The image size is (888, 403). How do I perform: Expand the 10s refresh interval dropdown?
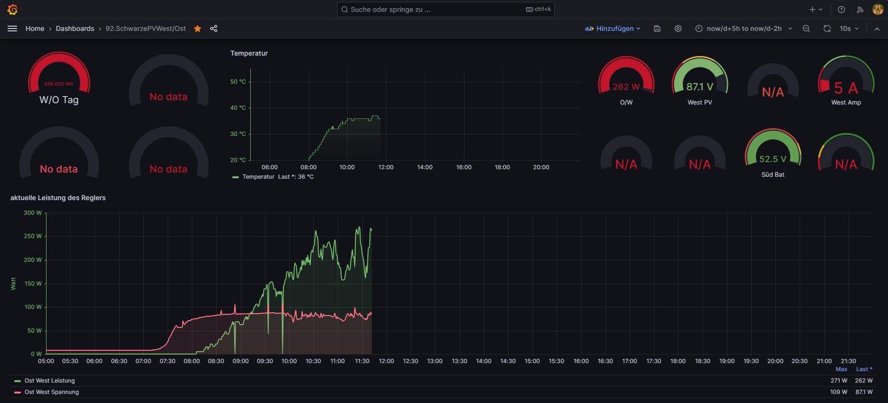pyautogui.click(x=849, y=29)
